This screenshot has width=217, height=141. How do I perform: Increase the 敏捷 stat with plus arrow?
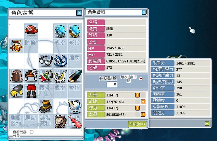coord(143,102)
